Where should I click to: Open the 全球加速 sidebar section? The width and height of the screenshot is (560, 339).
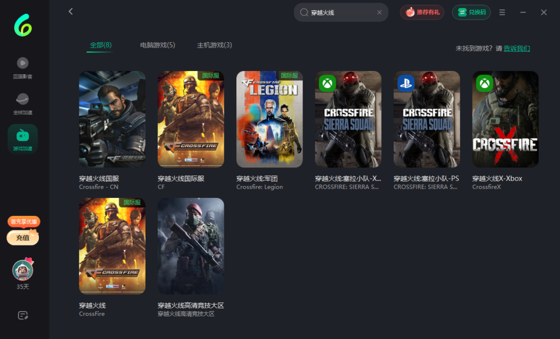click(22, 103)
